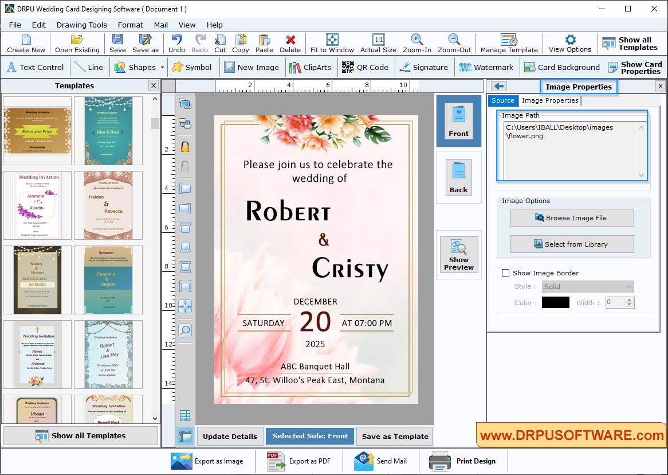The image size is (668, 475).
Task: Open the Mail menu
Action: pos(160,25)
